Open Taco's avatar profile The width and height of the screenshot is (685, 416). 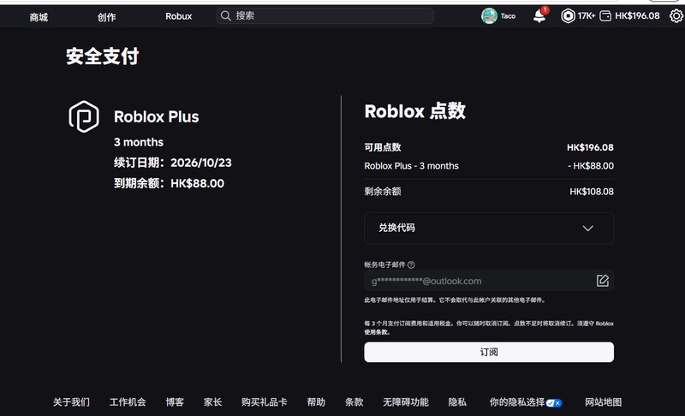(x=489, y=16)
